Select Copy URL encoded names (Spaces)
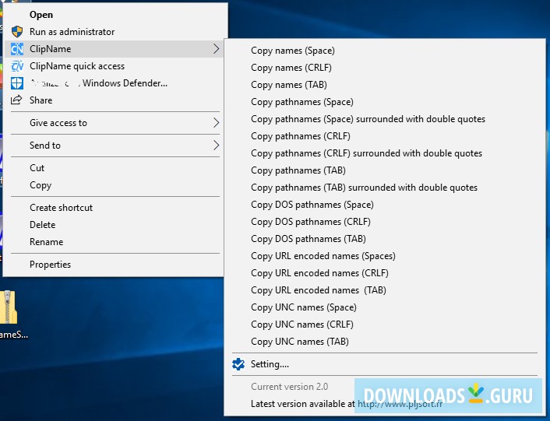This screenshot has width=550, height=421. (x=385, y=256)
